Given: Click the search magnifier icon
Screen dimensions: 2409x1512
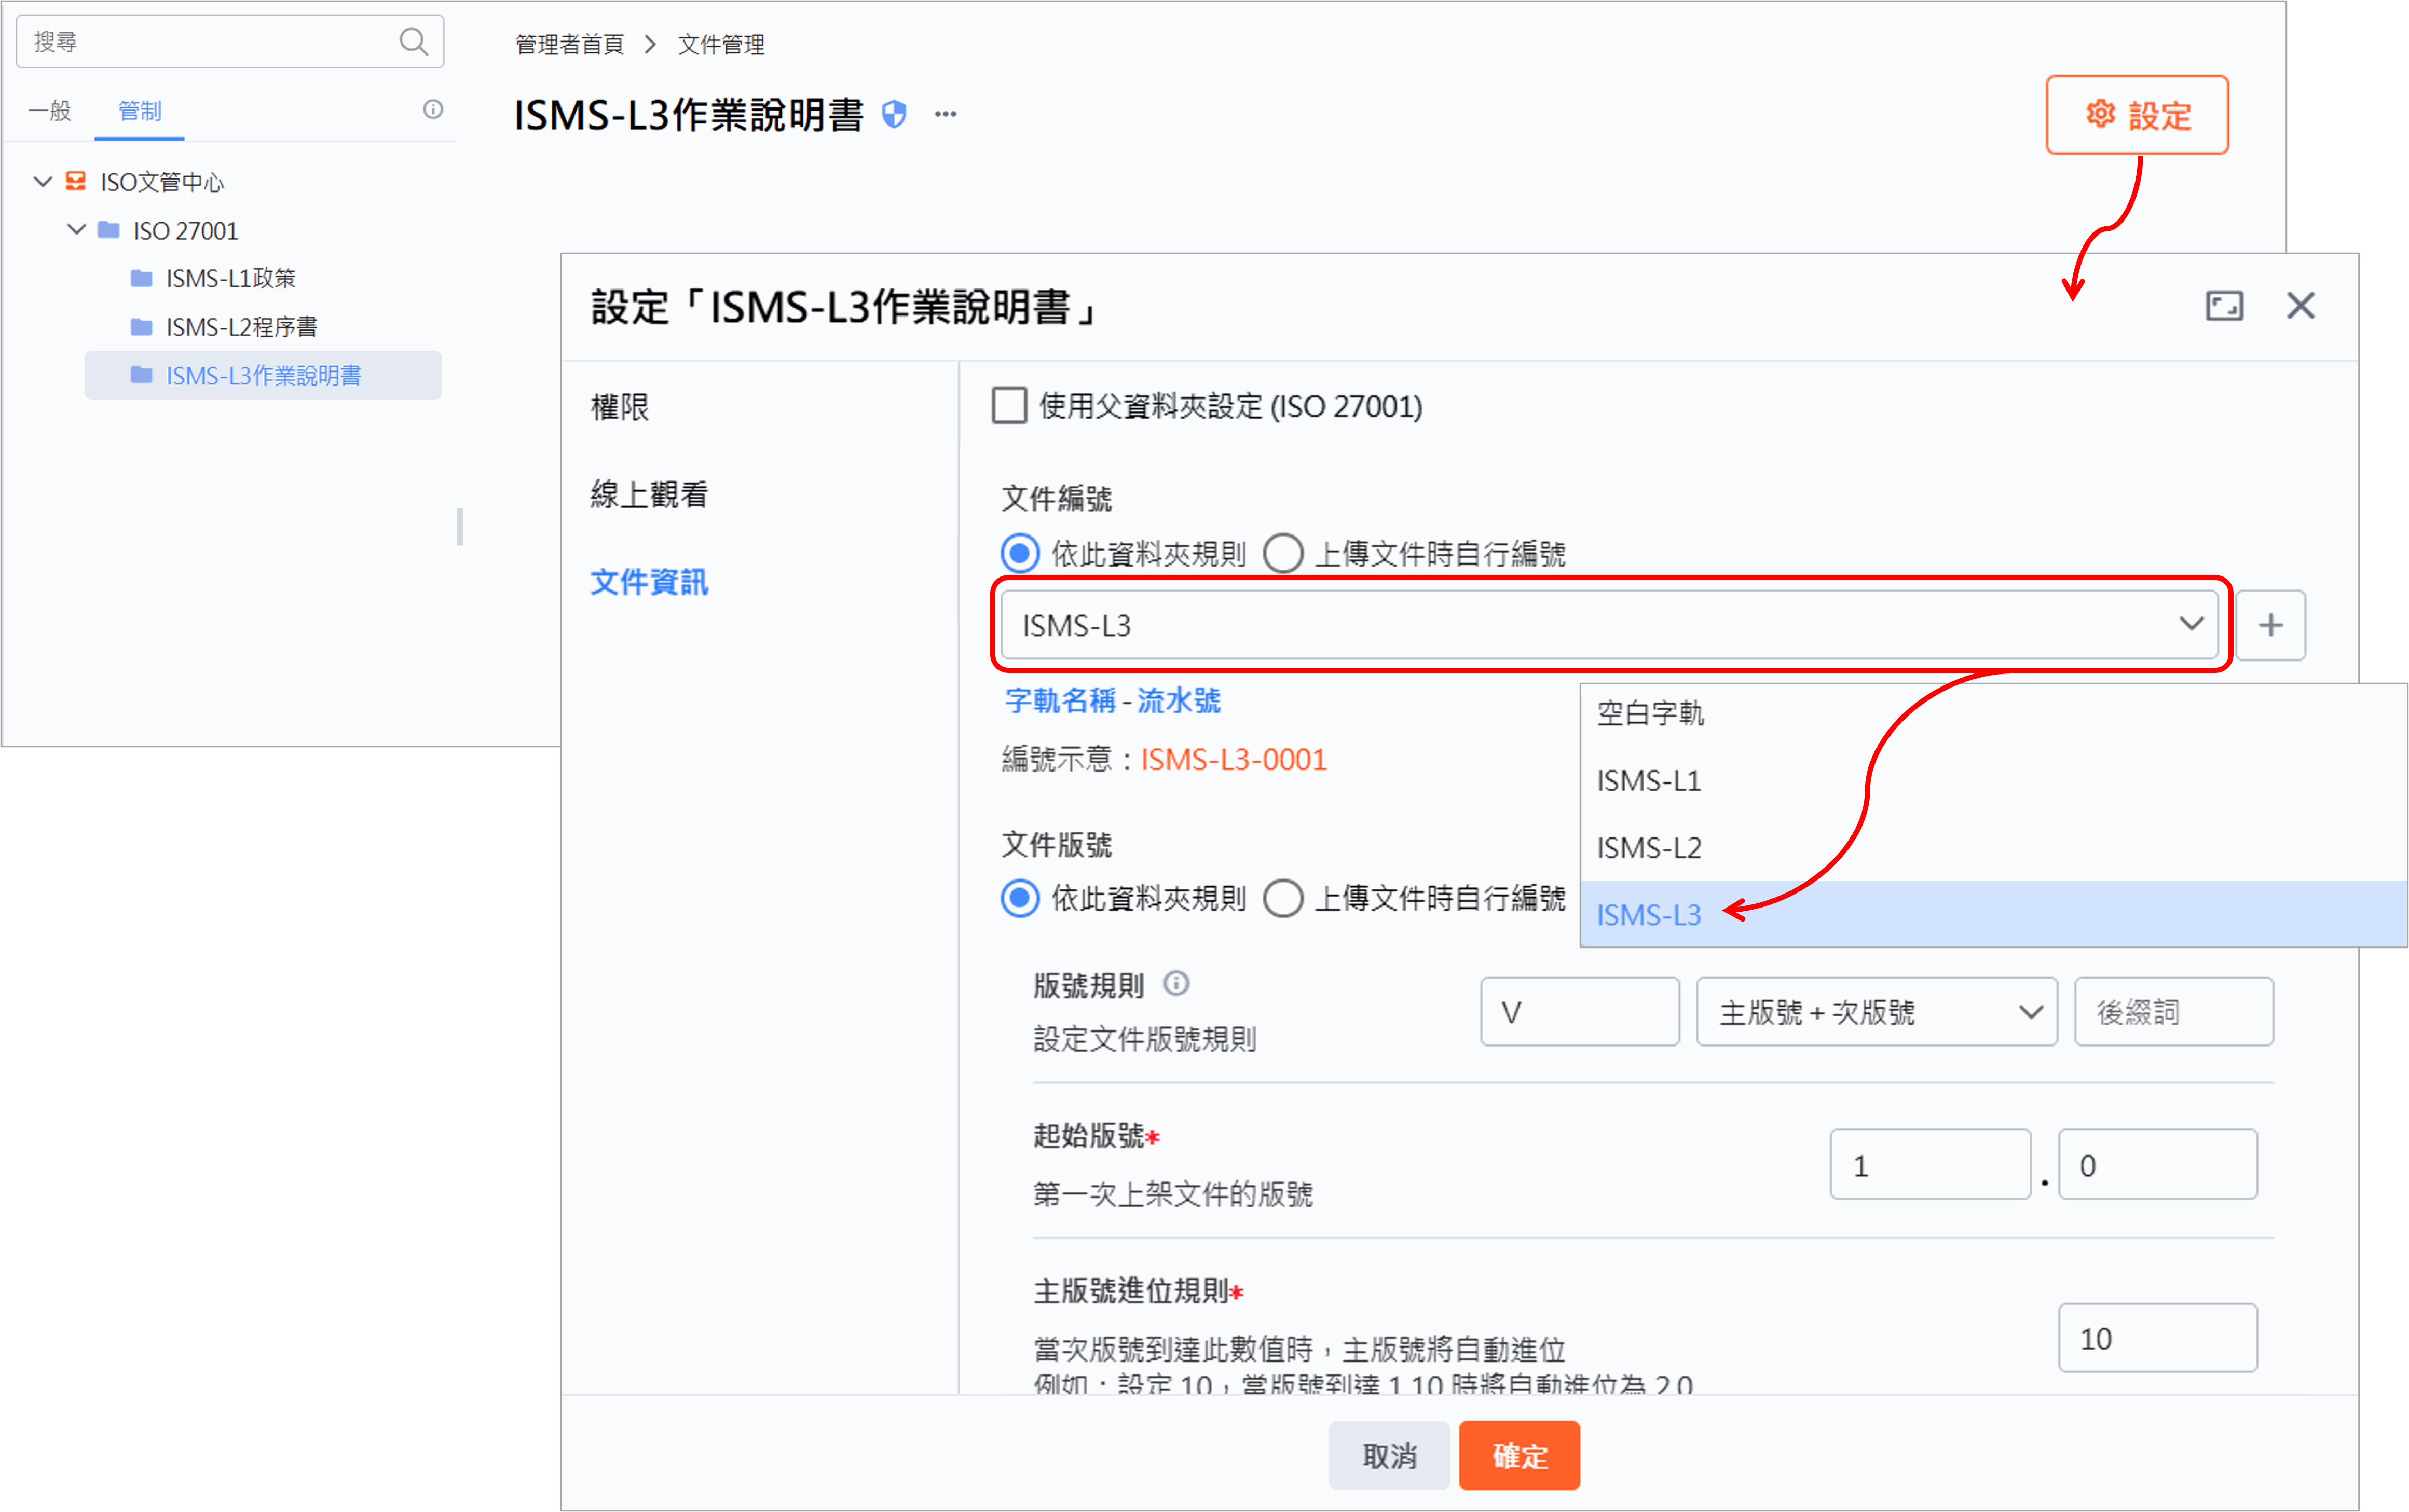Looking at the screenshot, I should (413, 42).
